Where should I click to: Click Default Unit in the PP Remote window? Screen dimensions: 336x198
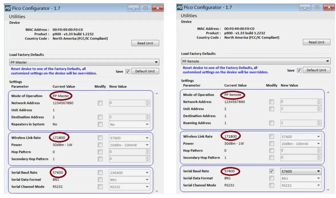316,70
